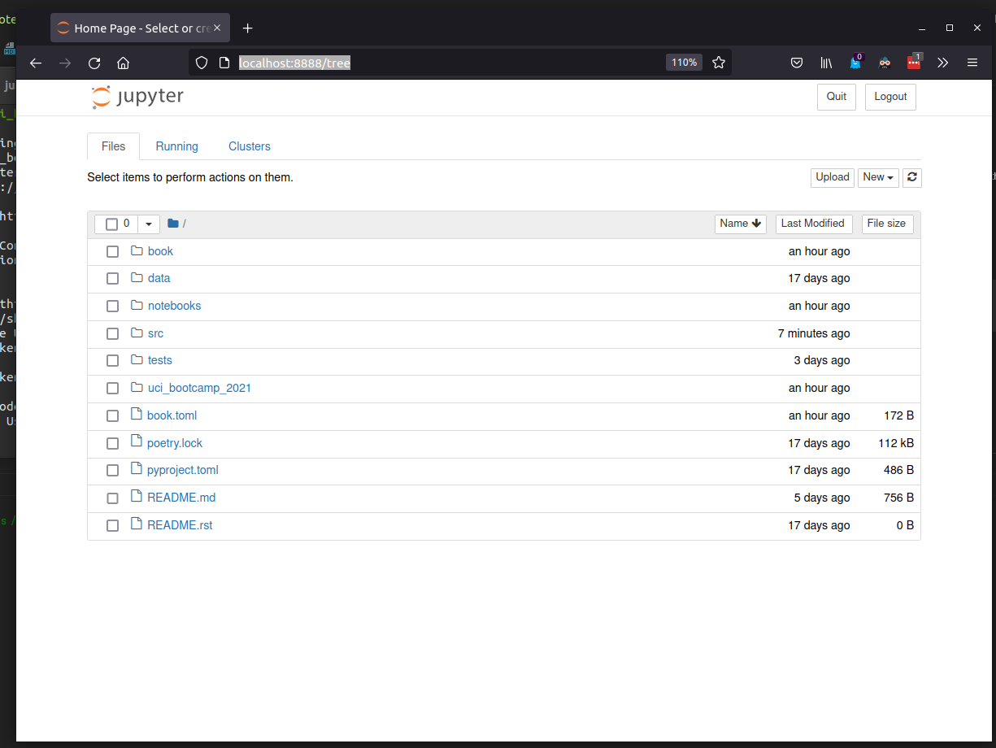
Task: Click the Jupyter logo to return home
Action: [137, 97]
